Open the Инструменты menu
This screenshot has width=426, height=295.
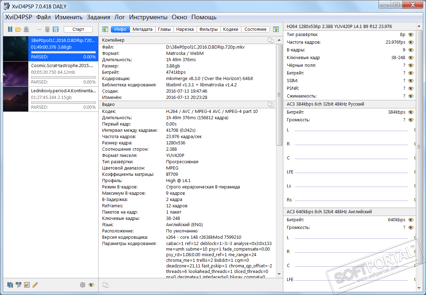[x=148, y=17]
